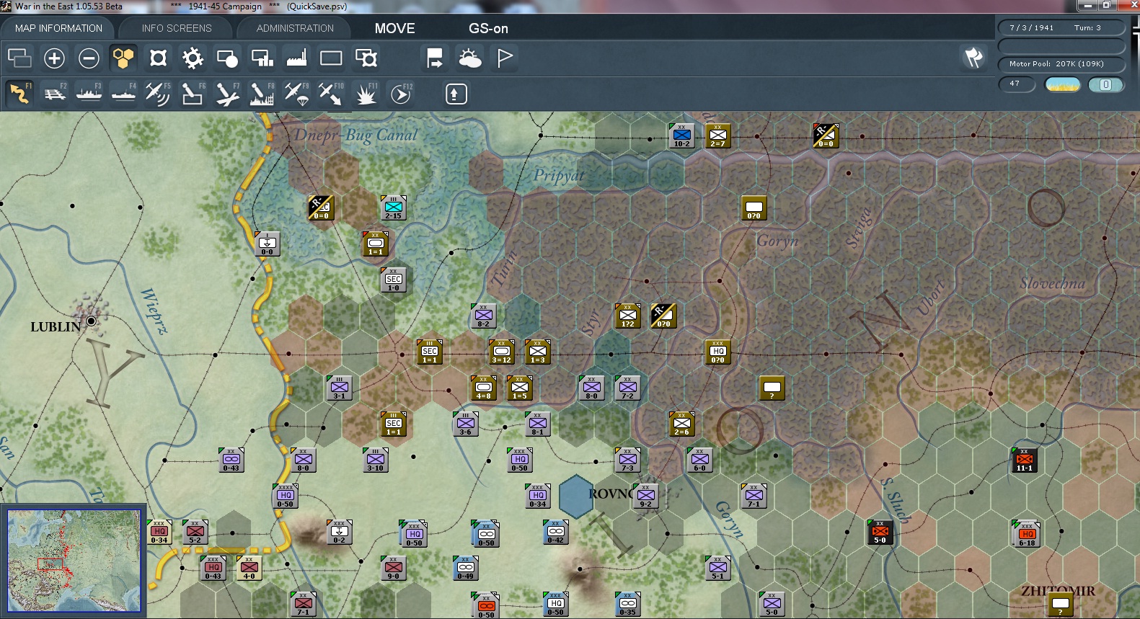Image resolution: width=1140 pixels, height=619 pixels.
Task: Zoom out the map with minus icon
Action: click(x=89, y=58)
